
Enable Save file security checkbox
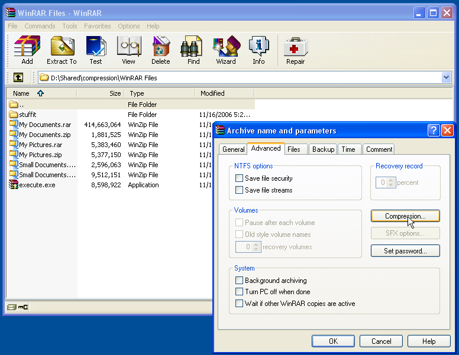[239, 178]
